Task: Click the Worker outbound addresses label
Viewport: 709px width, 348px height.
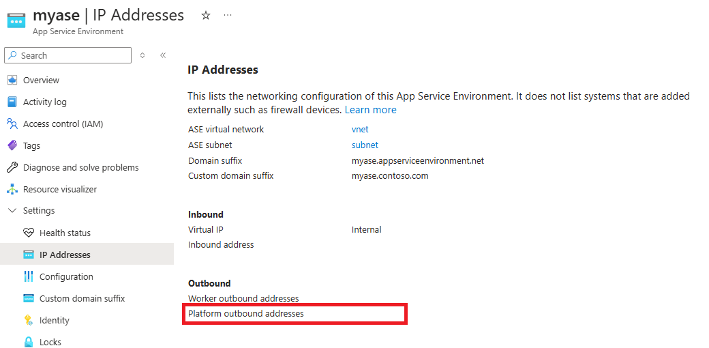Action: (243, 299)
